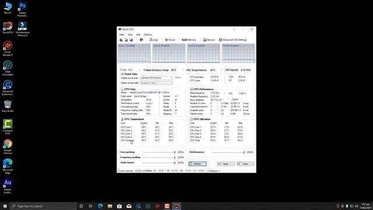Image resolution: width=373 pixels, height=210 pixels.
Task: Click the Tj Max Distance Temp value
Action: [174, 70]
